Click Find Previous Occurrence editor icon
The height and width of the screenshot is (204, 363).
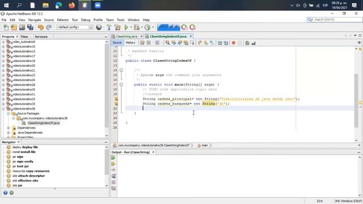click(174, 43)
